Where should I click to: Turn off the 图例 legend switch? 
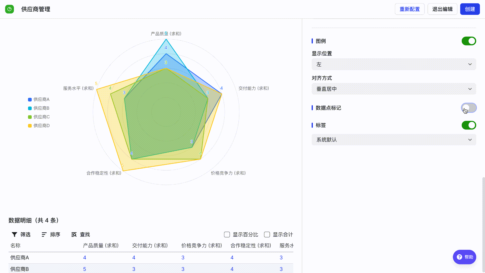pyautogui.click(x=469, y=41)
